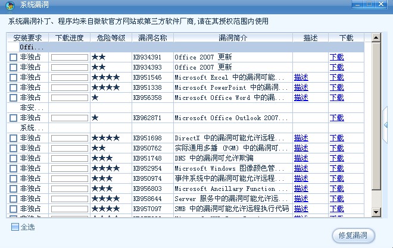This screenshot has width=393, height=248.
Task: Click the single star rating for KB956358
Action: (x=95, y=98)
